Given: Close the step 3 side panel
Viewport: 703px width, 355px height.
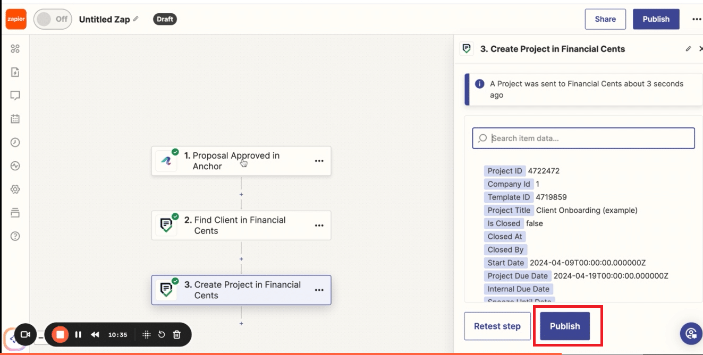Looking at the screenshot, I should pyautogui.click(x=701, y=49).
